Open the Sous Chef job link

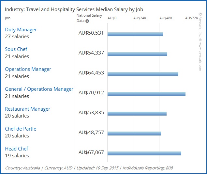coord(16,49)
